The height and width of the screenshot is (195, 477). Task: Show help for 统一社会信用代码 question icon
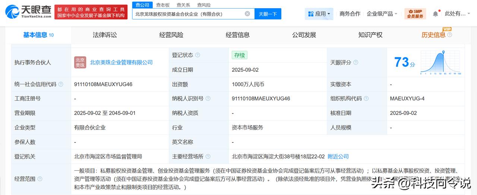coord(61,84)
